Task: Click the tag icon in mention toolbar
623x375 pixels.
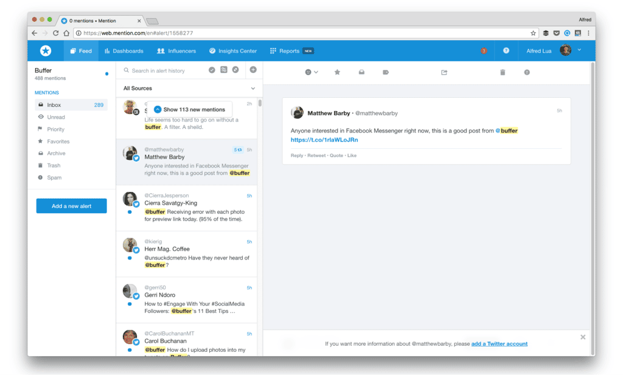Action: [385, 72]
